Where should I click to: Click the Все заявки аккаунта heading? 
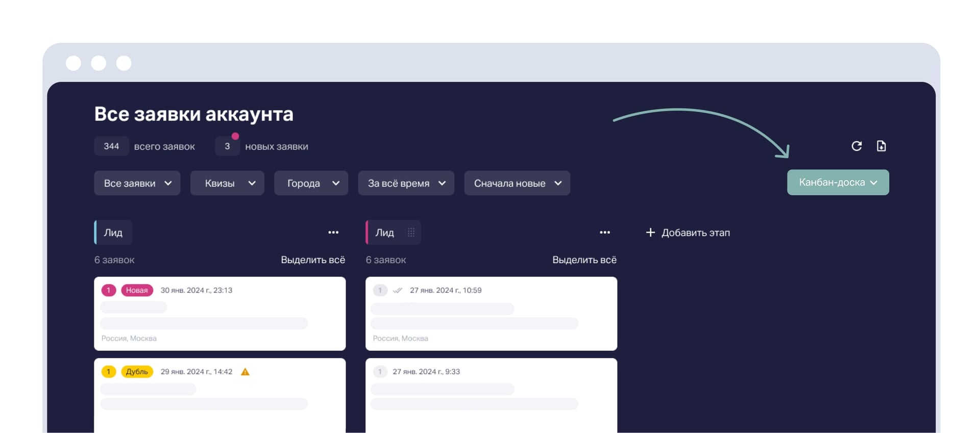(x=194, y=114)
